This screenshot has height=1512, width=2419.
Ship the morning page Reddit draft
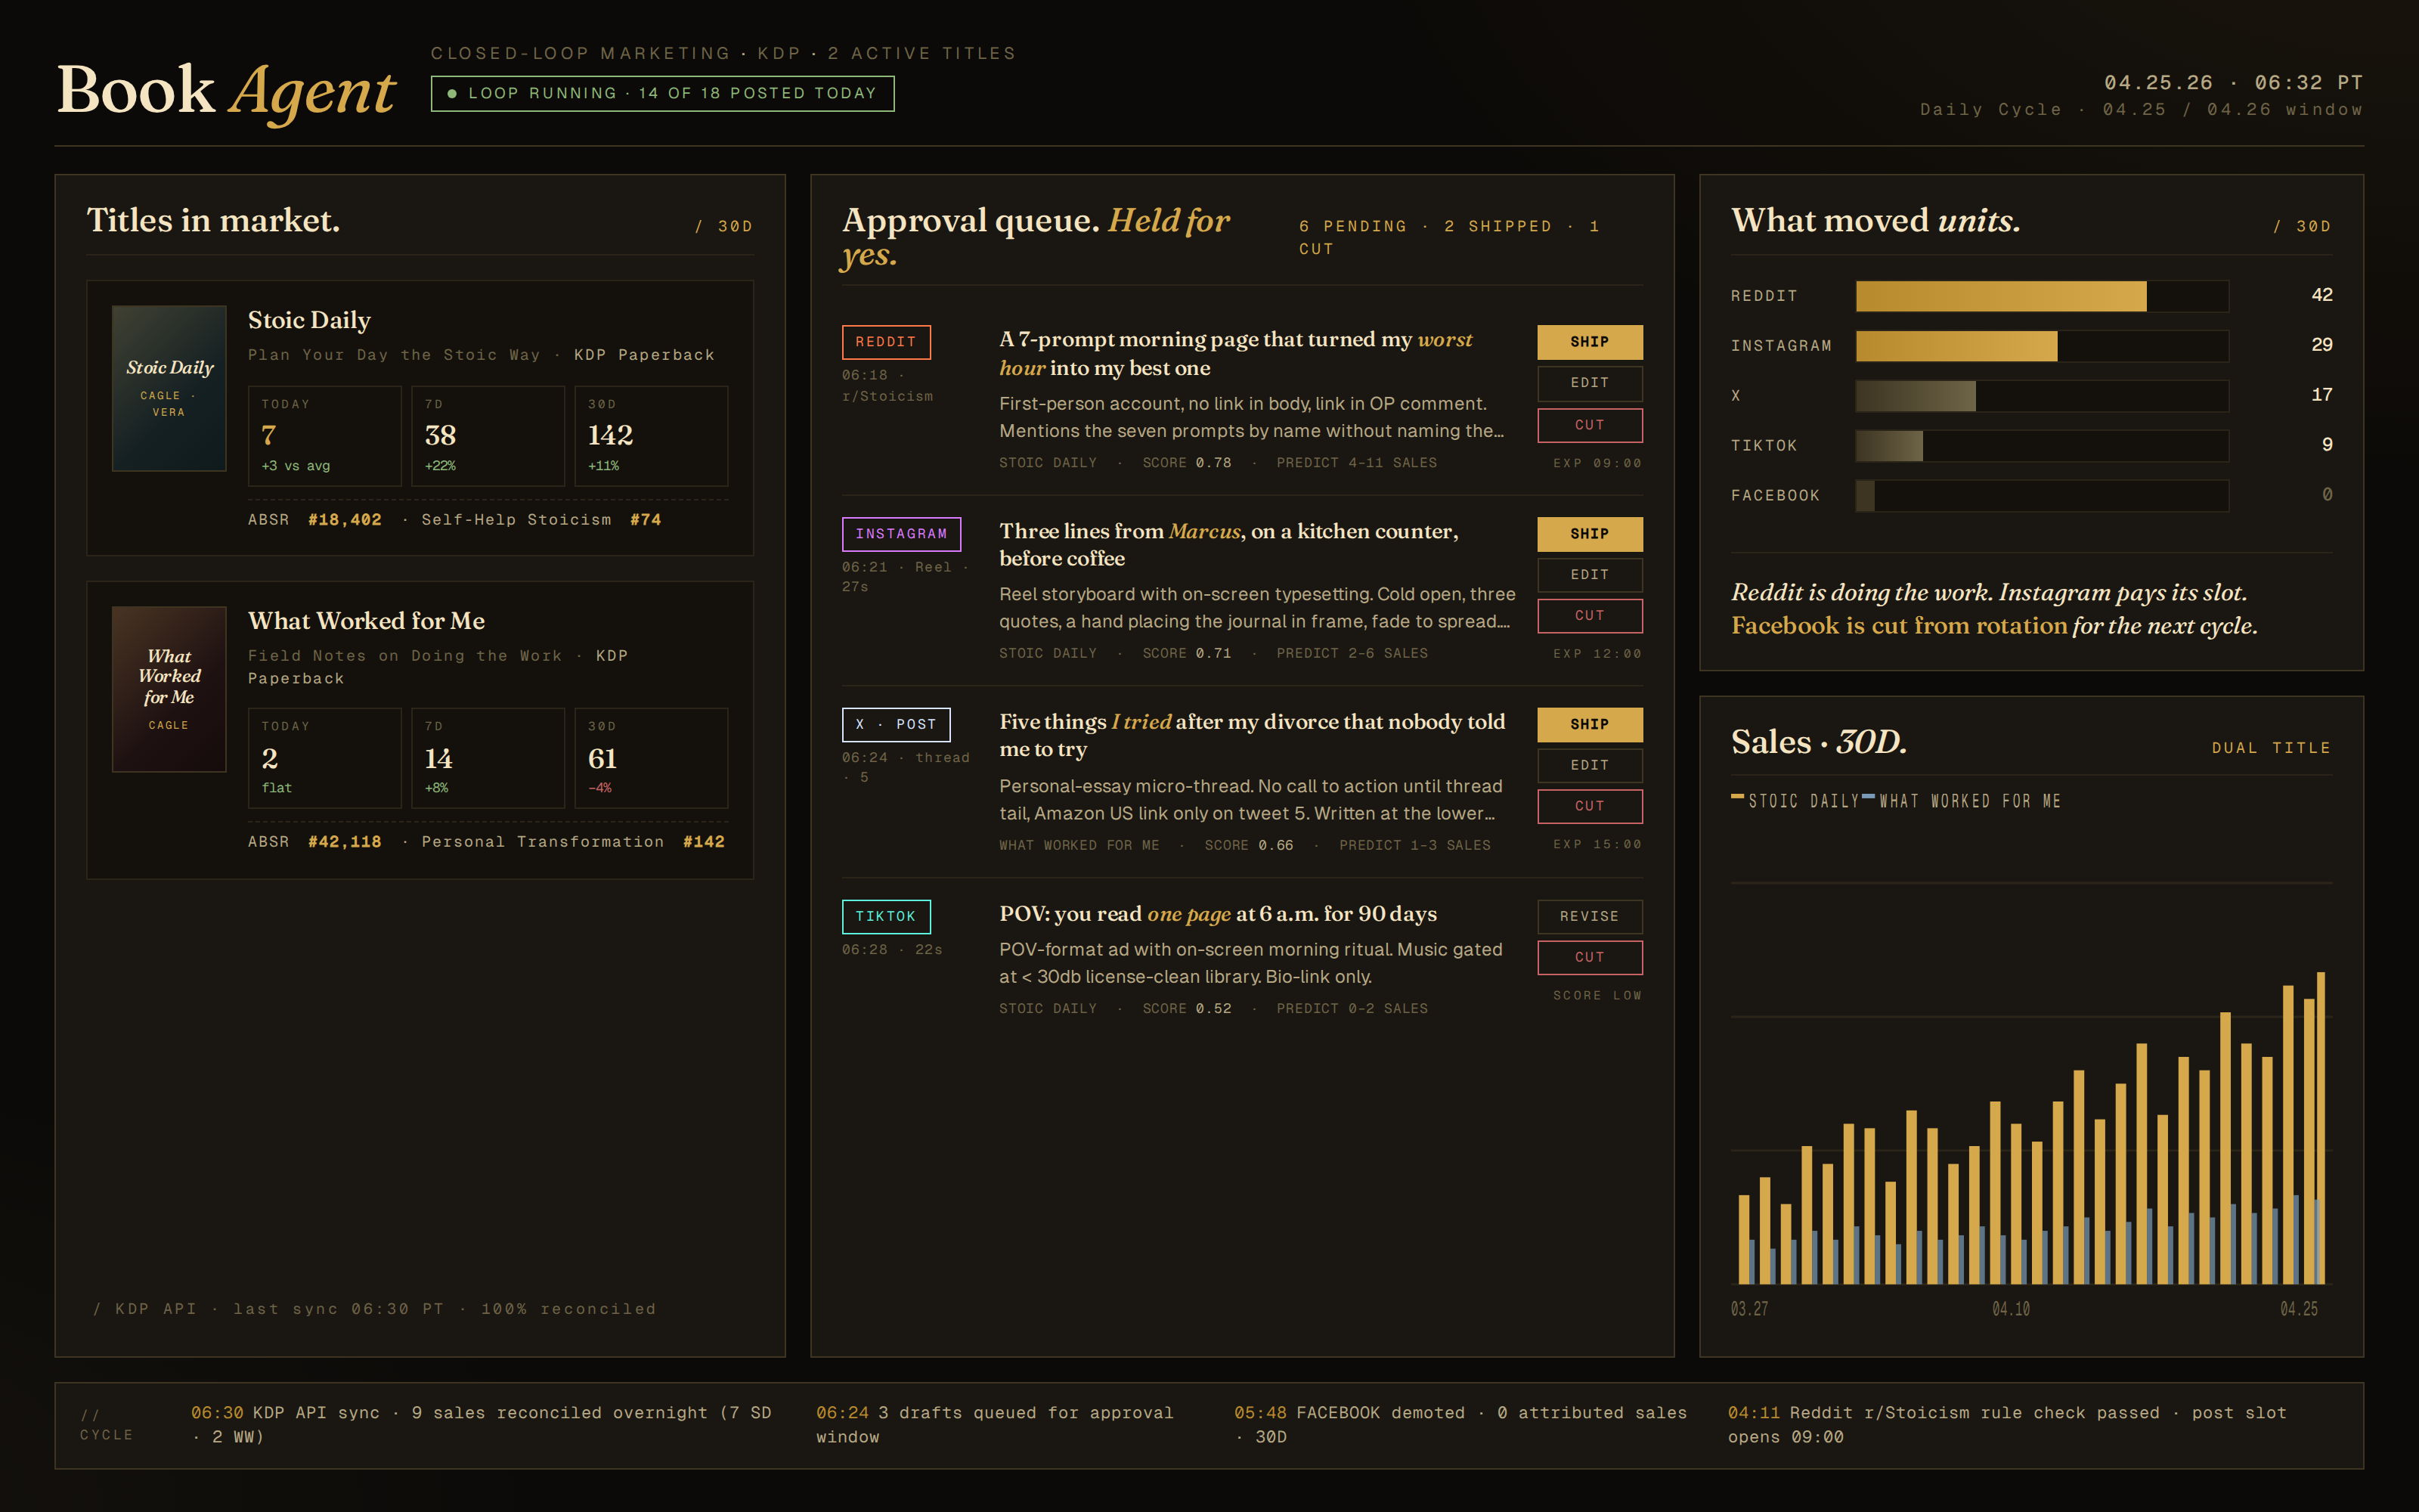tap(1589, 341)
